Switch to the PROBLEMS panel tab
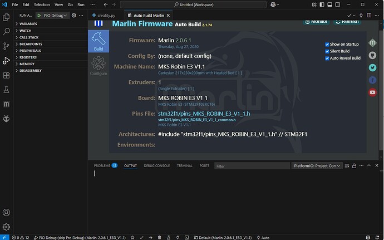 (x=106, y=165)
